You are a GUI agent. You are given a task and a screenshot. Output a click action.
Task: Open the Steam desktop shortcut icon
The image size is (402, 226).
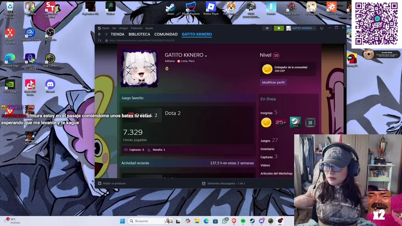pos(171,9)
